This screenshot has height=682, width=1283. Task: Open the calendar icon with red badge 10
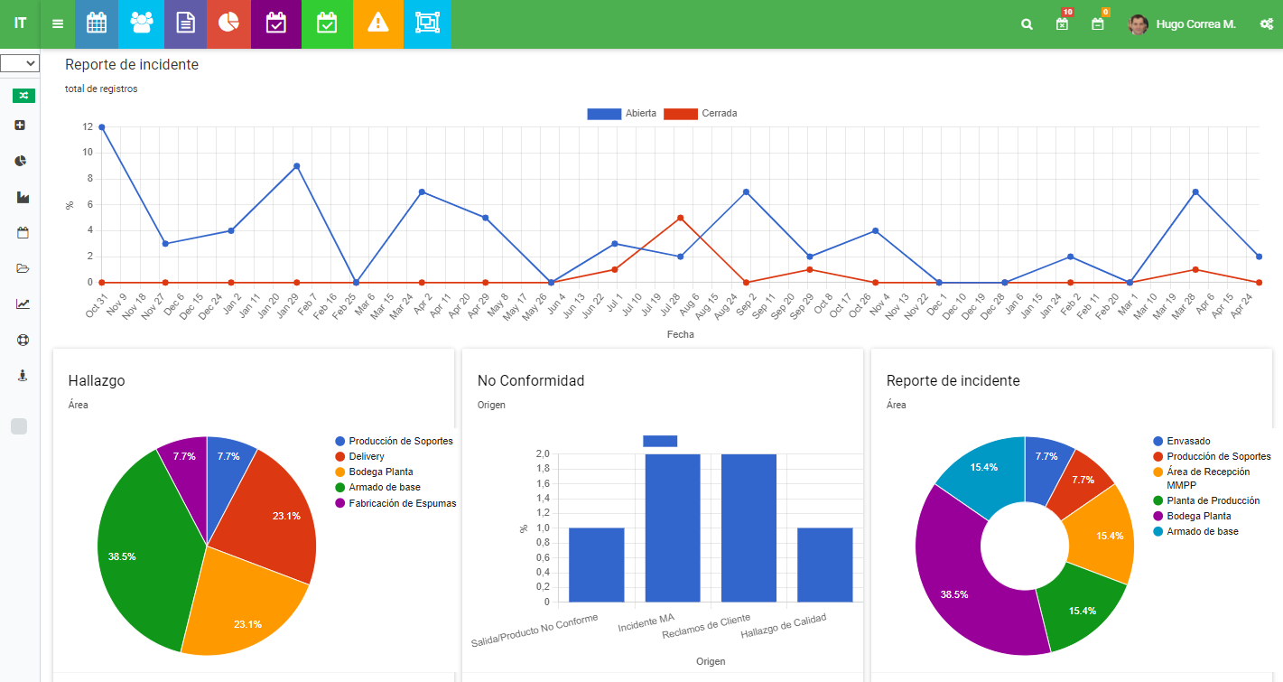(x=1063, y=24)
